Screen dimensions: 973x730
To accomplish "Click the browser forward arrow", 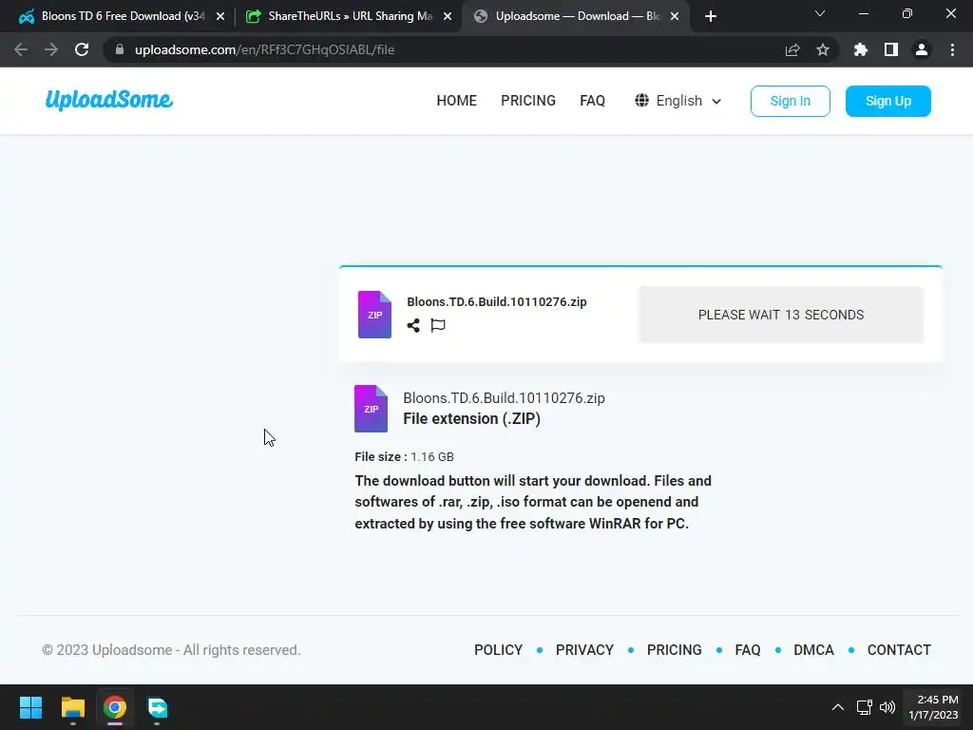I will coord(51,49).
